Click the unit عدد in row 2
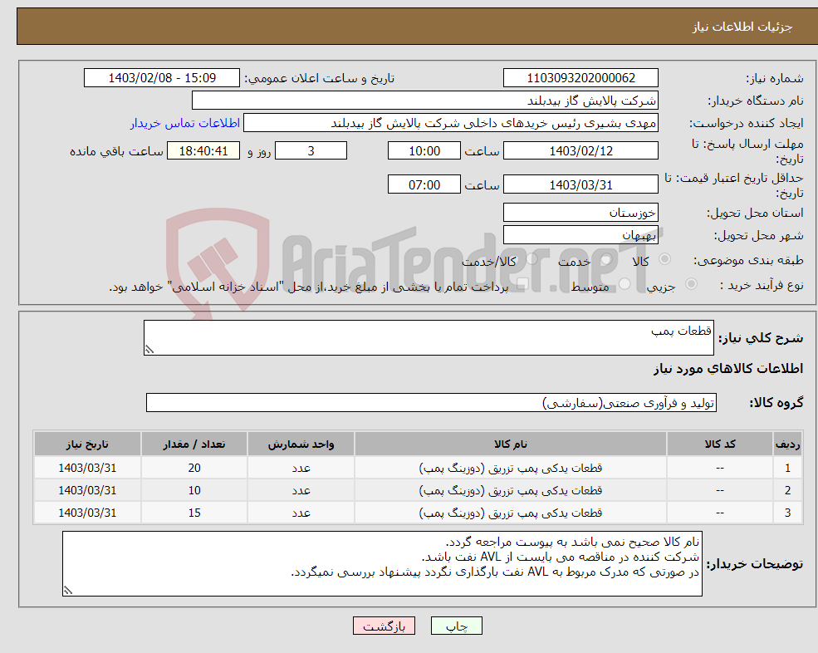This screenshot has width=818, height=653. click(x=301, y=490)
